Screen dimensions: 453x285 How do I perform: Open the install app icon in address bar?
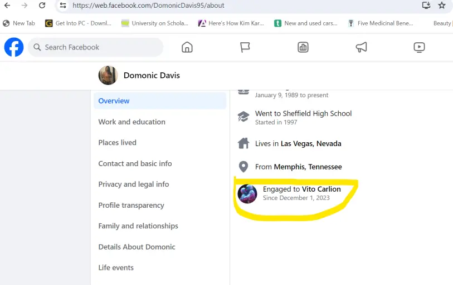point(426,6)
